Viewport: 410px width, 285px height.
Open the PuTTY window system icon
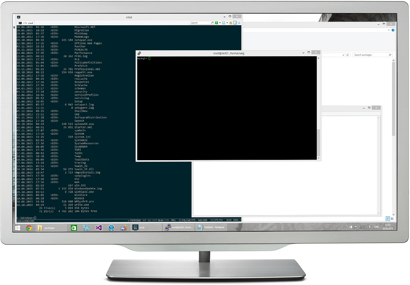139,53
